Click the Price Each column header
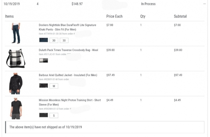Viewport: 210px width, 137px height. [x=114, y=16]
